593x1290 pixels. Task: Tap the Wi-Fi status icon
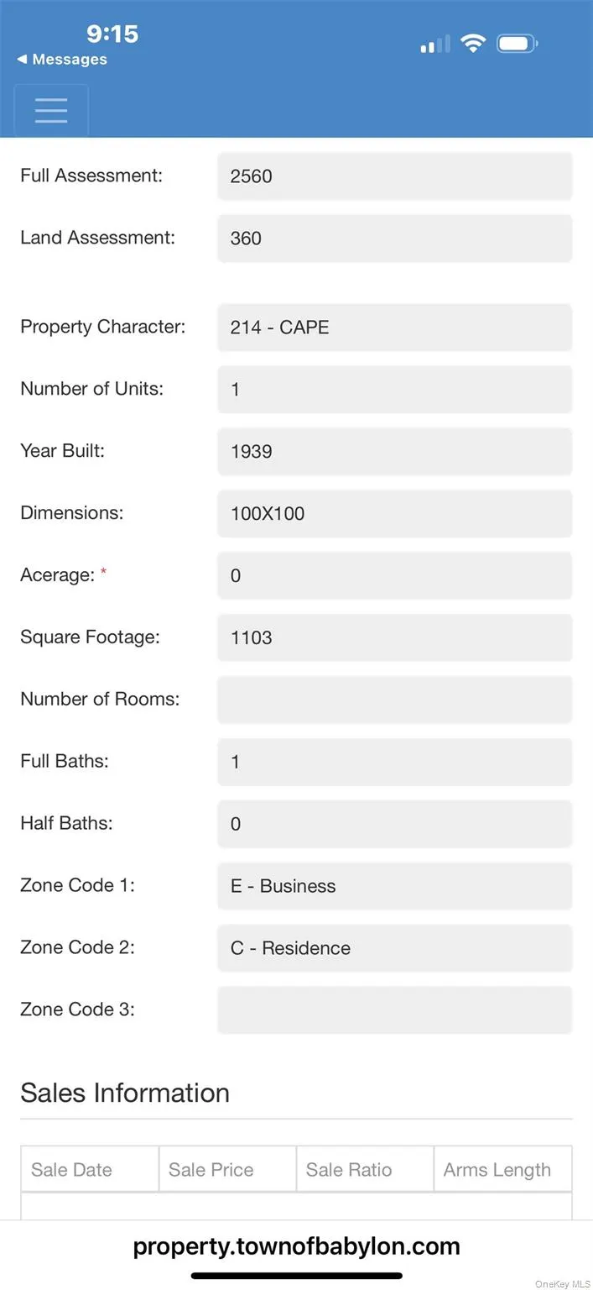[474, 44]
